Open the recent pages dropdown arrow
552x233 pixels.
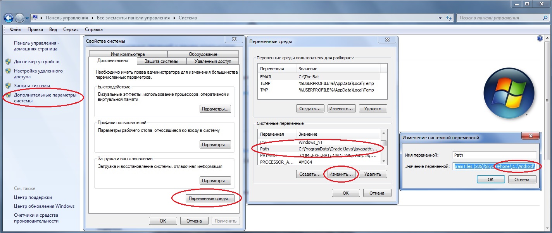(x=27, y=18)
